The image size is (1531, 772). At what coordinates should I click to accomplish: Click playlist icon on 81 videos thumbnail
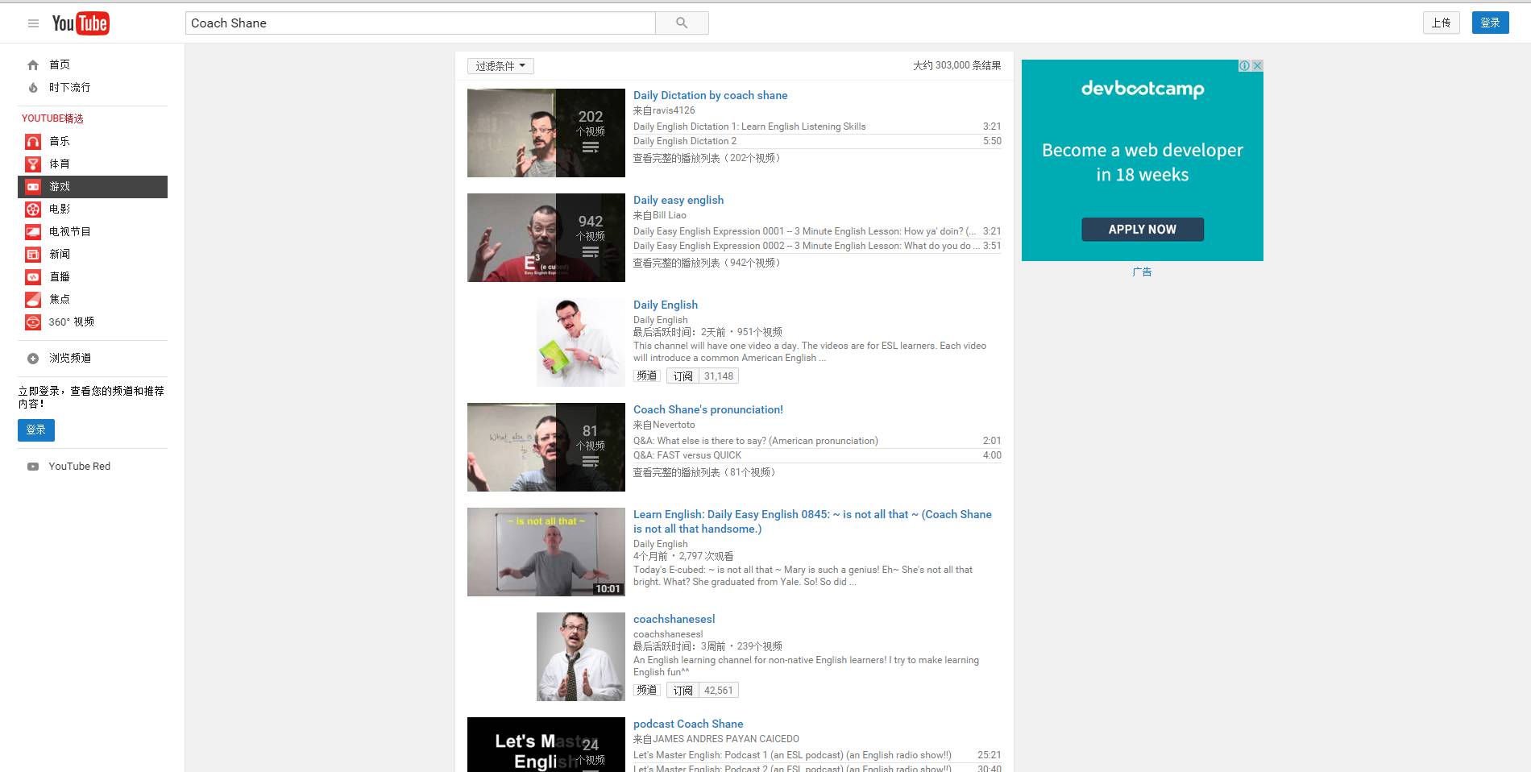pos(591,462)
